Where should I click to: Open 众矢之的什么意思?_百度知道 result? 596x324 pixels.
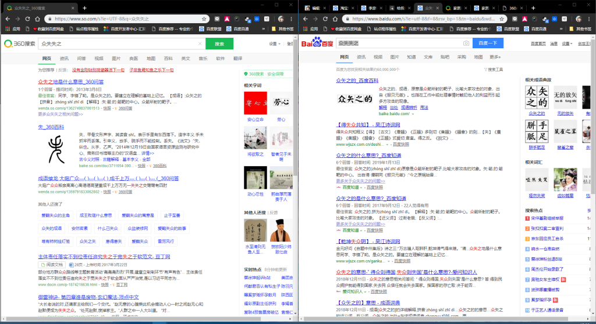pyautogui.click(x=368, y=155)
